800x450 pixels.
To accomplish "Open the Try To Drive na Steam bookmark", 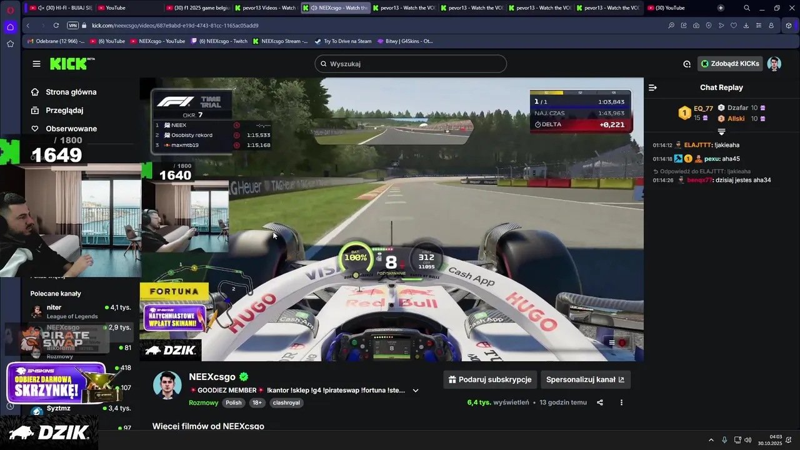I will pos(343,41).
